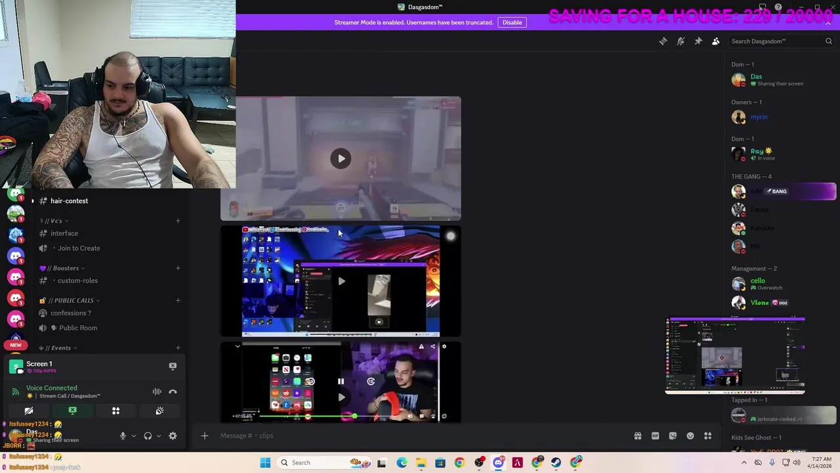Open member Das in member list
Image resolution: width=840 pixels, height=473 pixels.
pyautogui.click(x=782, y=79)
